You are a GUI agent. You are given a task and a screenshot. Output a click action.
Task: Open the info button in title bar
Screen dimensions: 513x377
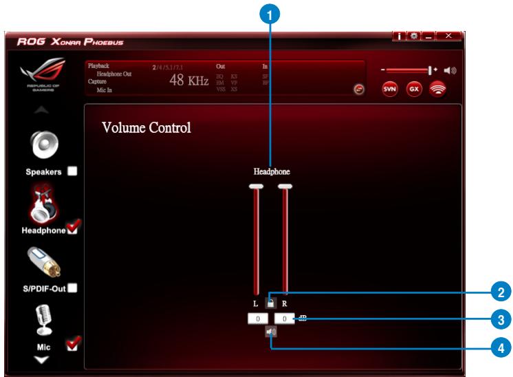399,36
